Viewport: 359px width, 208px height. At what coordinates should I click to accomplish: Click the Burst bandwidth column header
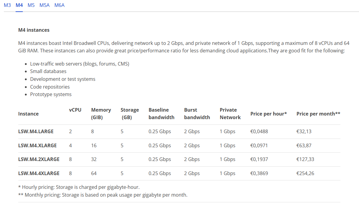(197, 114)
